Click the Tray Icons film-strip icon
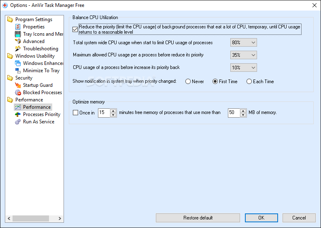The image size is (321, 228). (x=18, y=34)
